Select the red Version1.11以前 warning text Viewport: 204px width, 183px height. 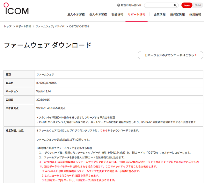point(119,164)
